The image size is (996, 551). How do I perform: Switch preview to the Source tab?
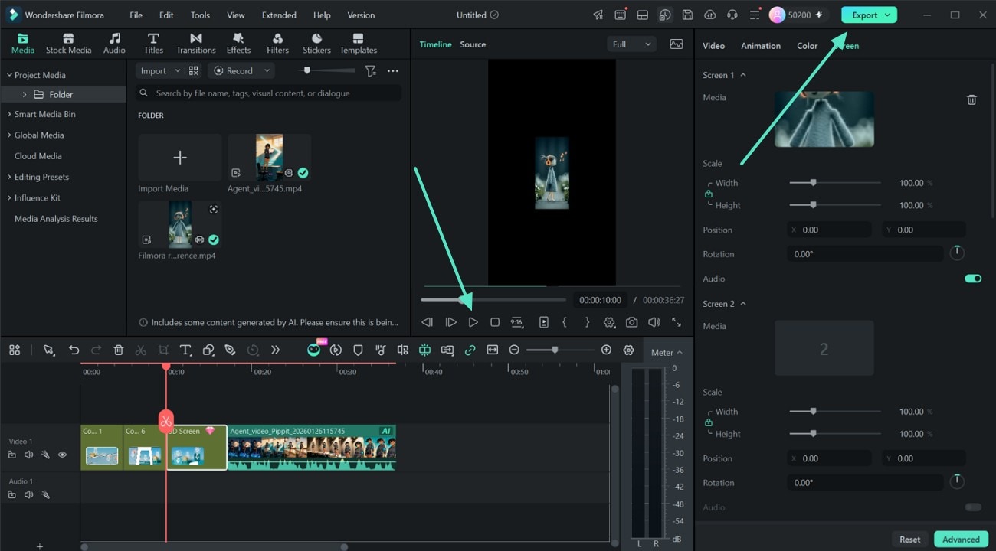coord(473,44)
